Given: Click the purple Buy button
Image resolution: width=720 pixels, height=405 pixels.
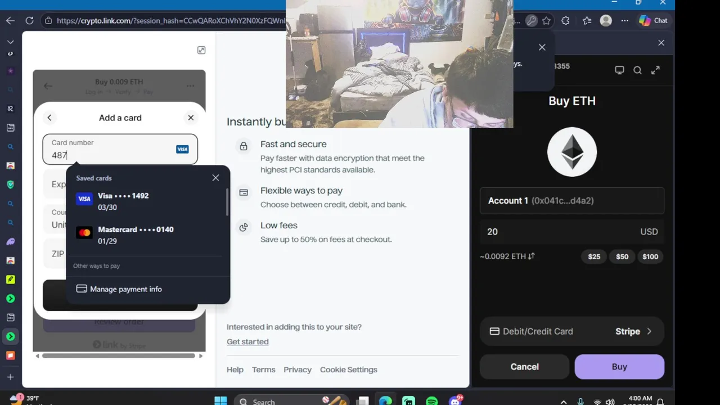Looking at the screenshot, I should point(619,367).
